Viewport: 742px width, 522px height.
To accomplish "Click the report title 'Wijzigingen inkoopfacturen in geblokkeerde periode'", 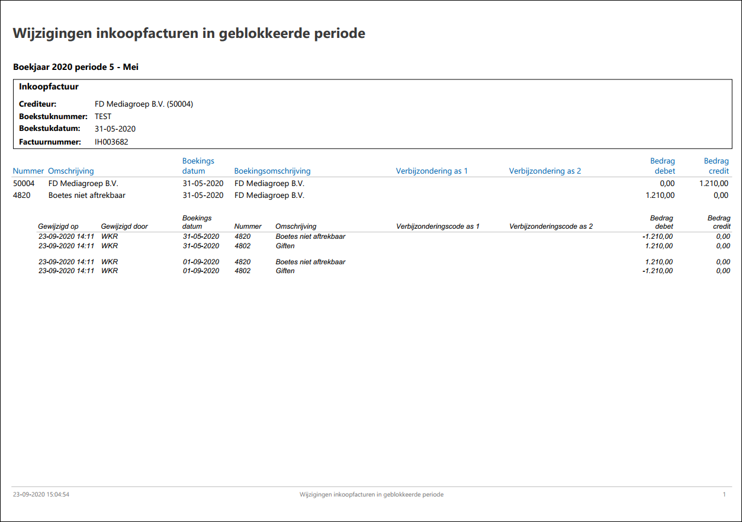I will tap(189, 33).
